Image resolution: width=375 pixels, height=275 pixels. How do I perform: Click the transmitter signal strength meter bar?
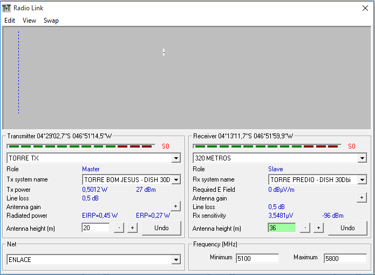pyautogui.click(x=81, y=146)
